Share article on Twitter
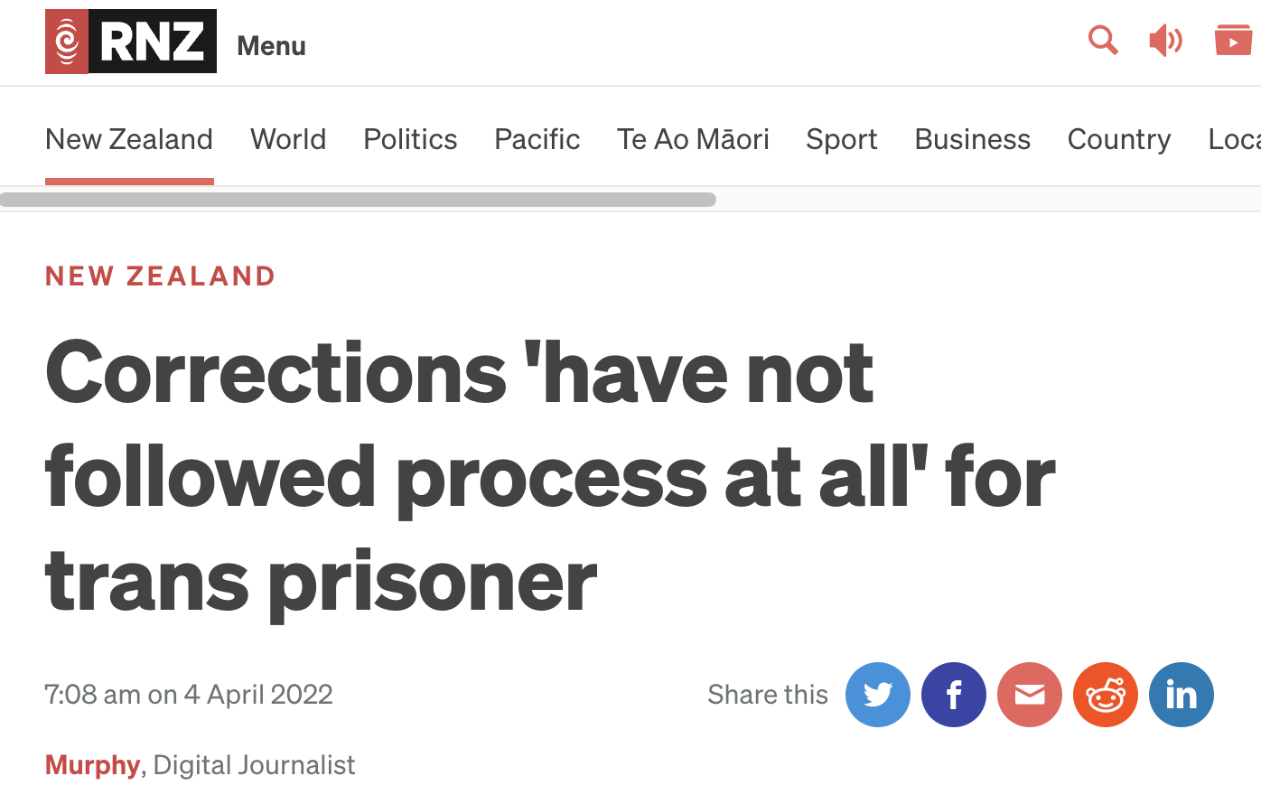The width and height of the screenshot is (1261, 804). [878, 695]
